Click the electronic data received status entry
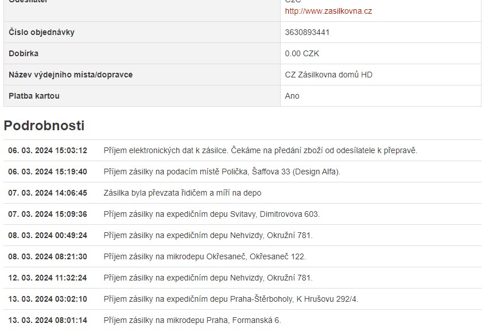The width and height of the screenshot is (485, 331). pos(260,150)
